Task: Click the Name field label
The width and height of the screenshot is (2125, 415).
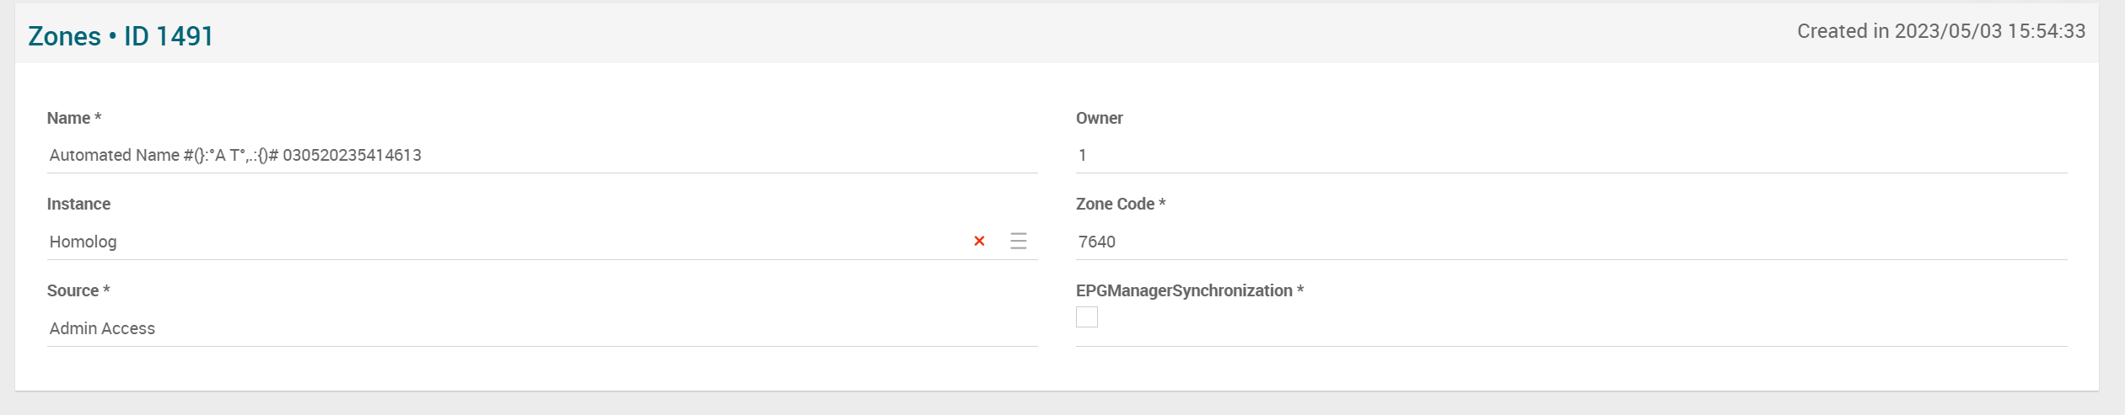Action: (x=68, y=119)
